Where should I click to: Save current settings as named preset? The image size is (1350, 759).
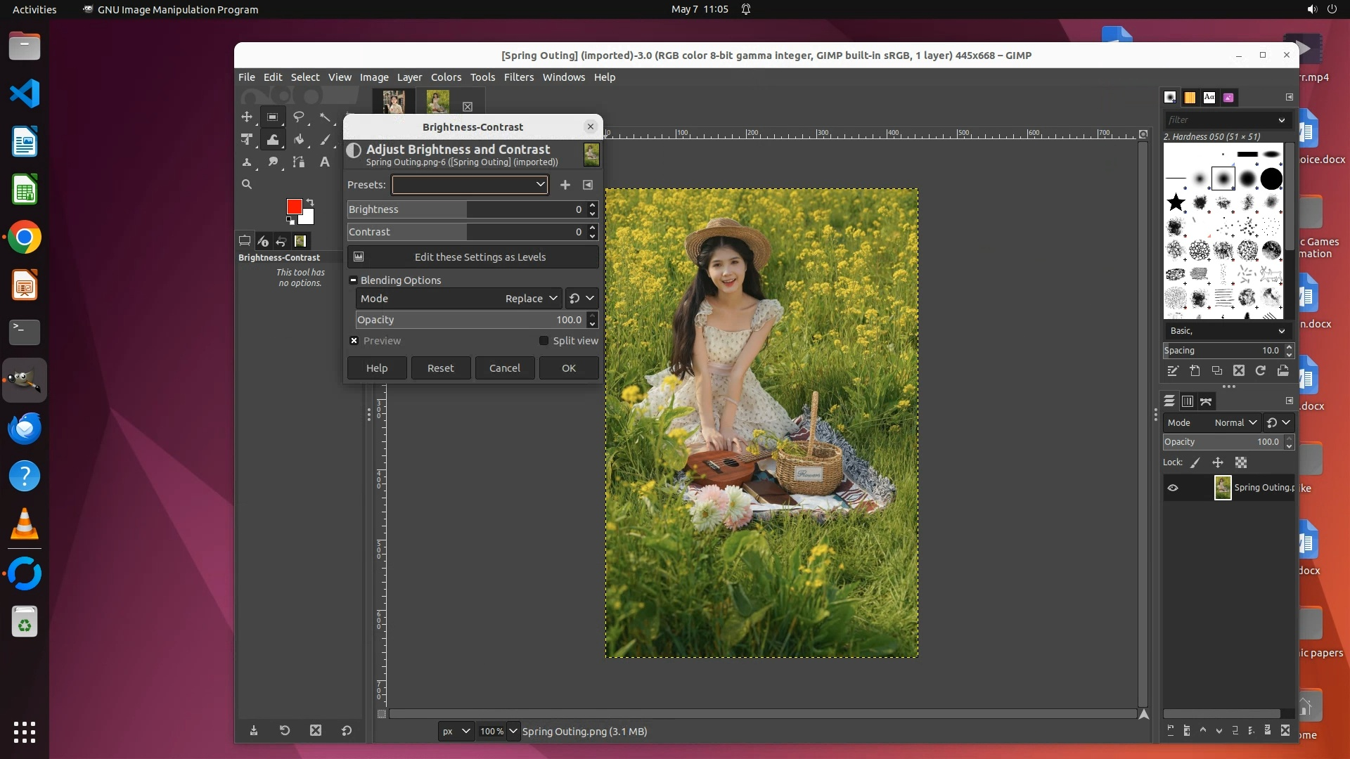565,185
